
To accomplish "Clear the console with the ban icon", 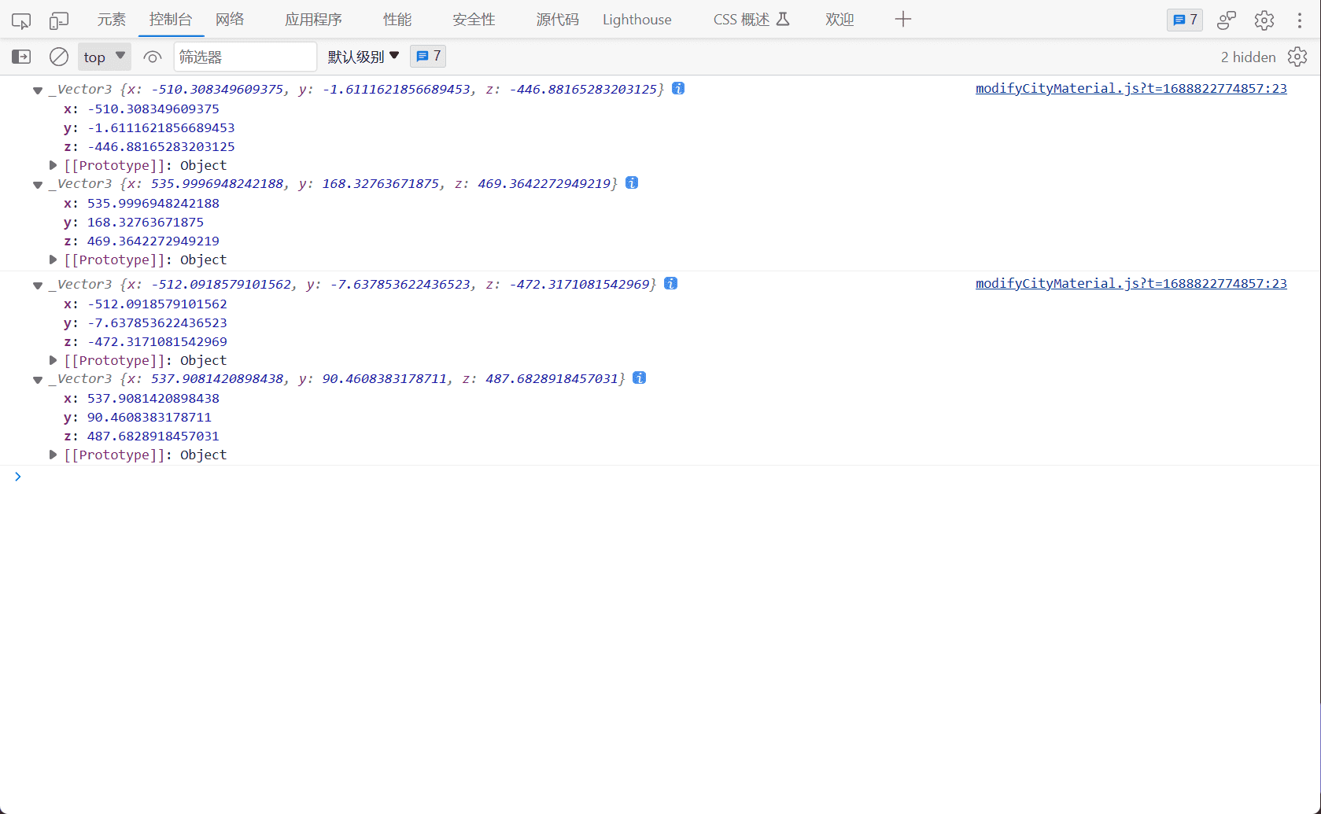I will [59, 57].
